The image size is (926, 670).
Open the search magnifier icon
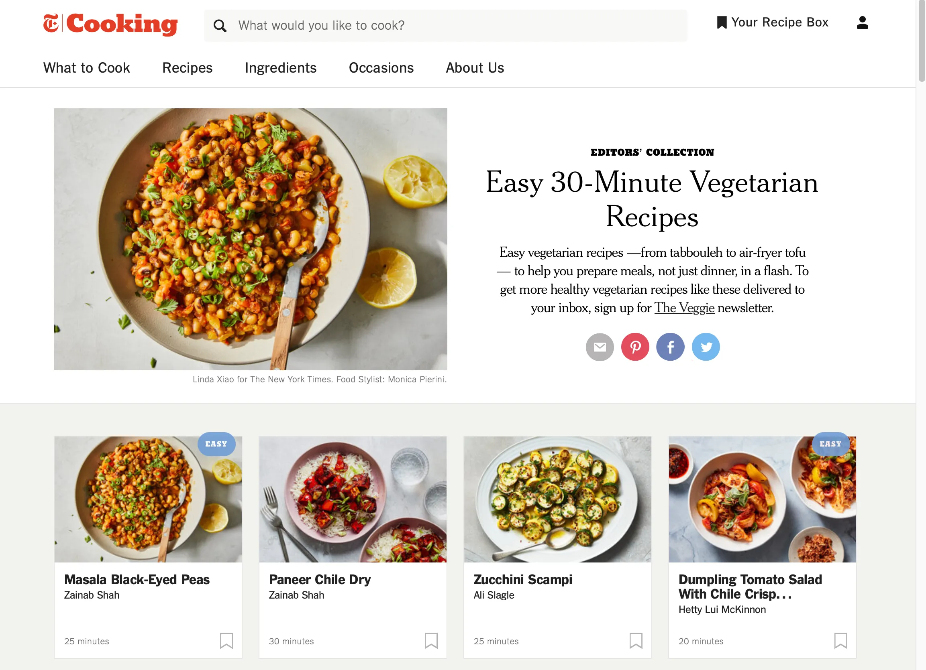pos(220,25)
